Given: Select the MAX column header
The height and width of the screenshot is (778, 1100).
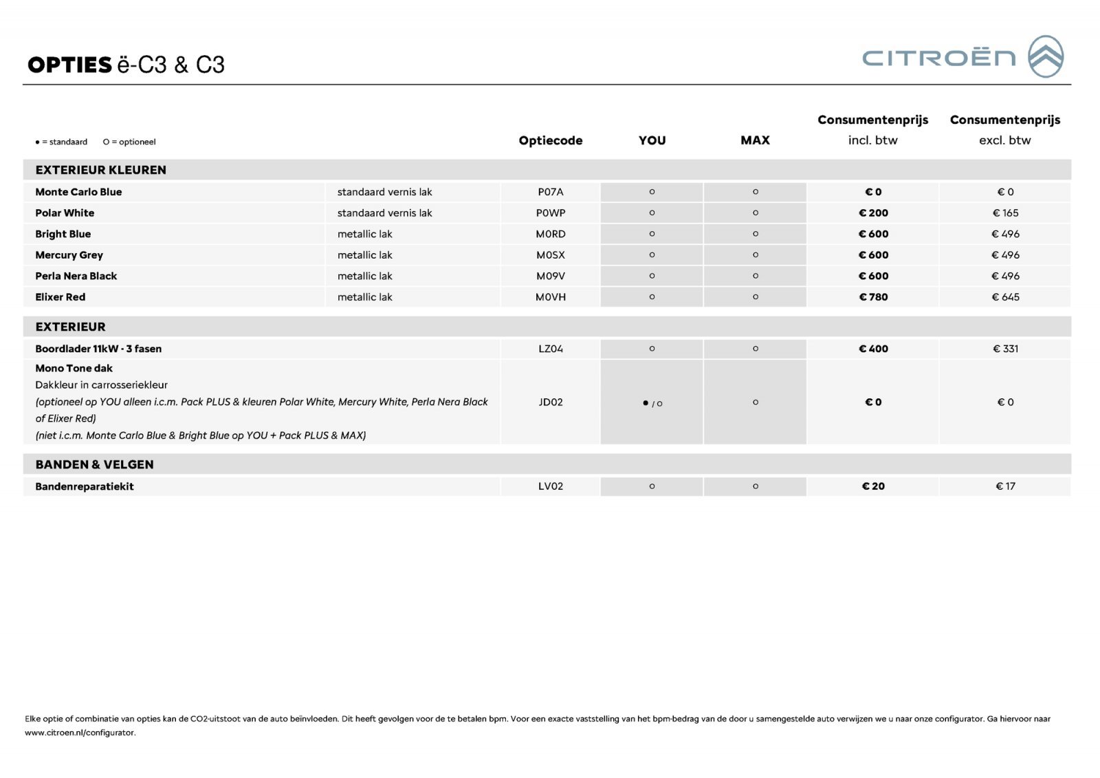Looking at the screenshot, I should 755,140.
